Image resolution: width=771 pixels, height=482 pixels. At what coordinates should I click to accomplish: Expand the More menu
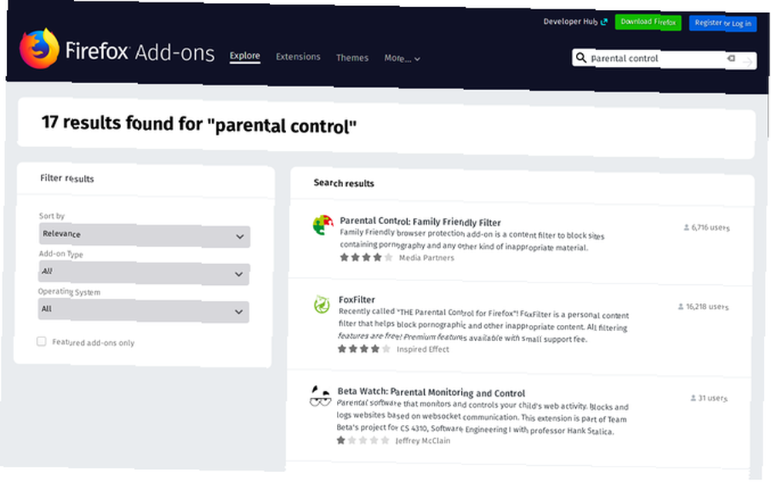(x=402, y=58)
